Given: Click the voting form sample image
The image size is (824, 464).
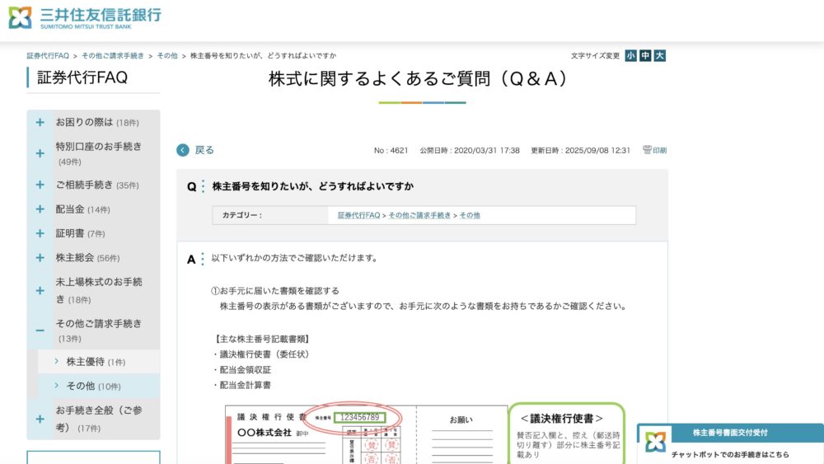Looking at the screenshot, I should click(x=366, y=434).
